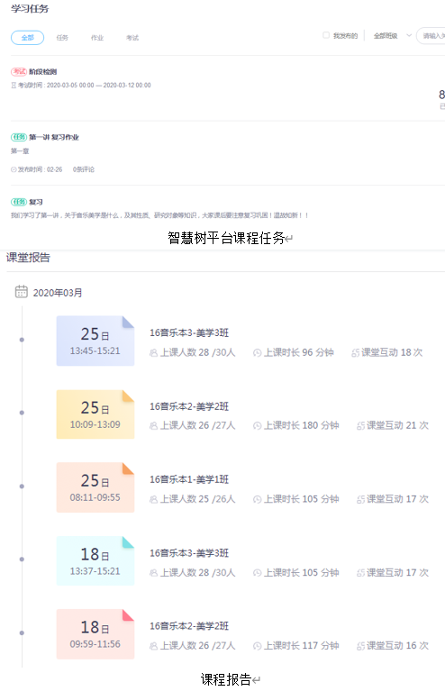Image resolution: width=445 pixels, height=691 pixels.
Task: Open the 第一讲 复习作业 task
Action: [x=54, y=137]
